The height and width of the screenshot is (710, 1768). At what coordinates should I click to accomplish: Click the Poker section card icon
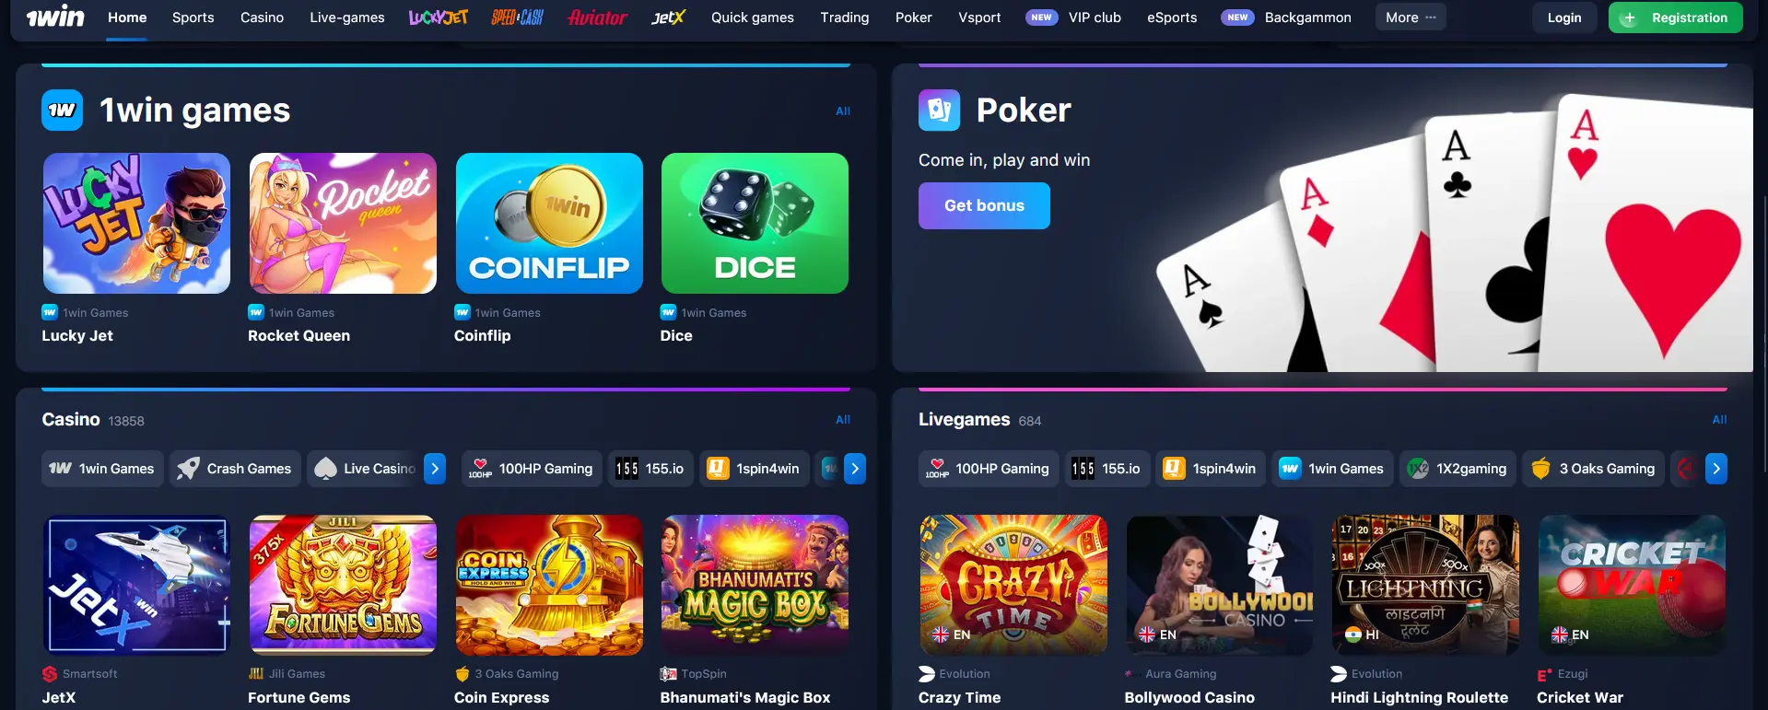(x=939, y=111)
